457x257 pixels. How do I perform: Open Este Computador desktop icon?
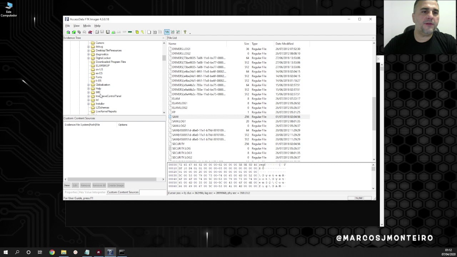coord(9,9)
